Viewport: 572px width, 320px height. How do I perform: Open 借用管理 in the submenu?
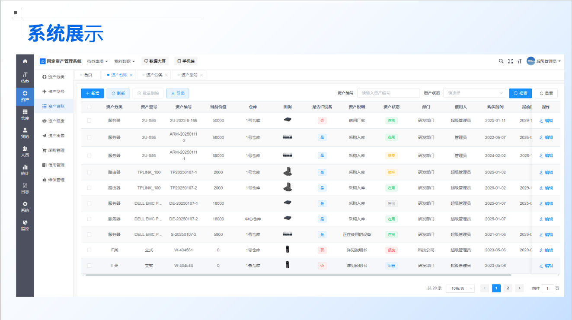coord(54,165)
